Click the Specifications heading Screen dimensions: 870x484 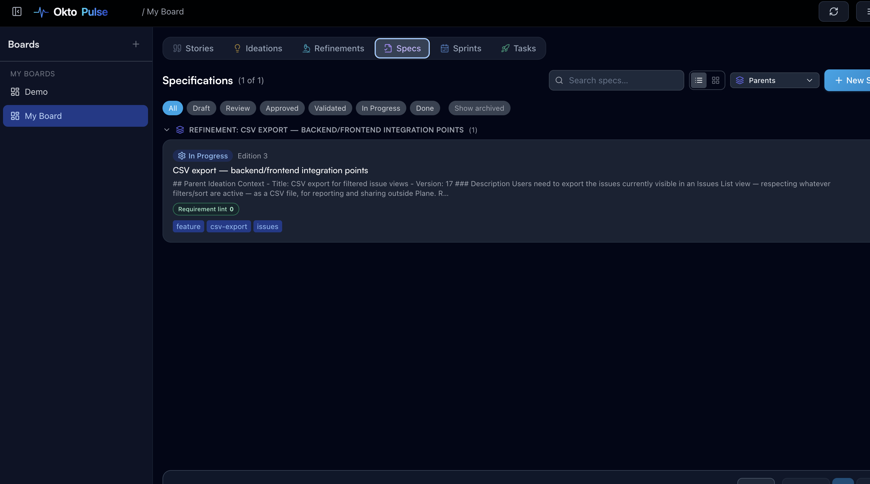coord(198,80)
